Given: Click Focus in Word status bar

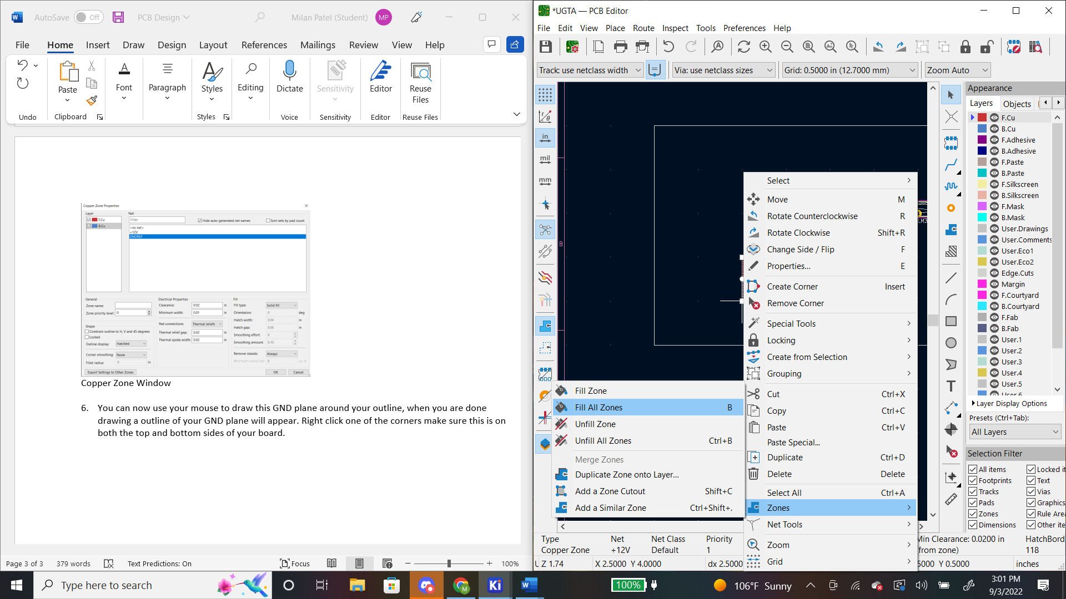Looking at the screenshot, I should [295, 564].
